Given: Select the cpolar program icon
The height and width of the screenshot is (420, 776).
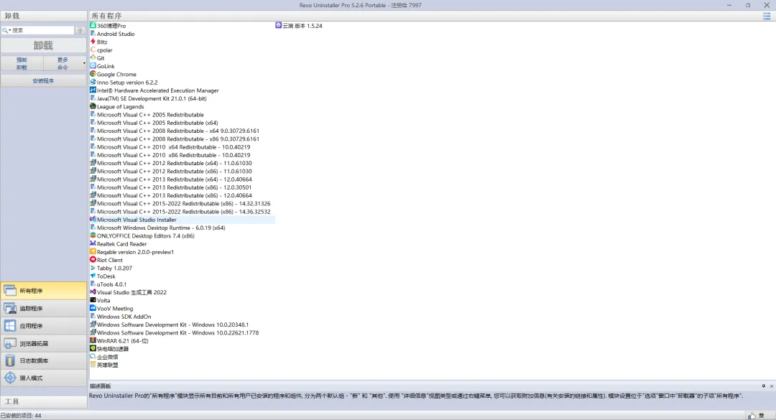Looking at the screenshot, I should click(93, 50).
